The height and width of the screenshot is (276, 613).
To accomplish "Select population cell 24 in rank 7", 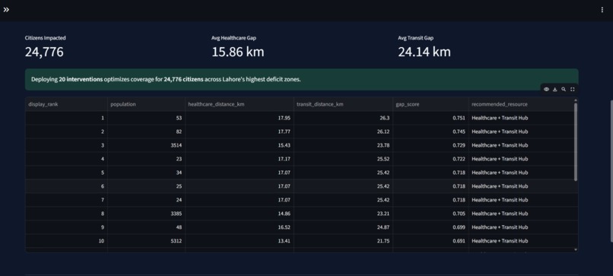I will tap(146, 200).
